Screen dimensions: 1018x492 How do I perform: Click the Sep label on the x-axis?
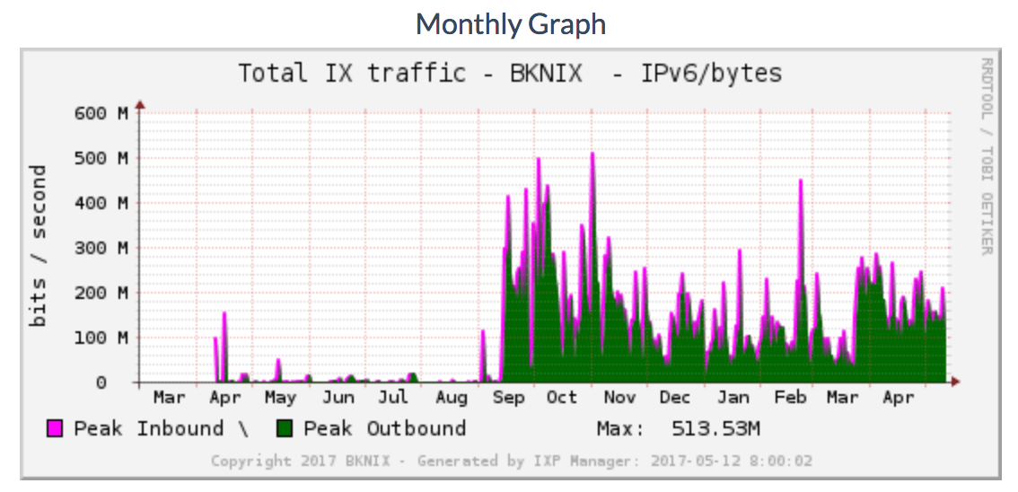pyautogui.click(x=508, y=398)
